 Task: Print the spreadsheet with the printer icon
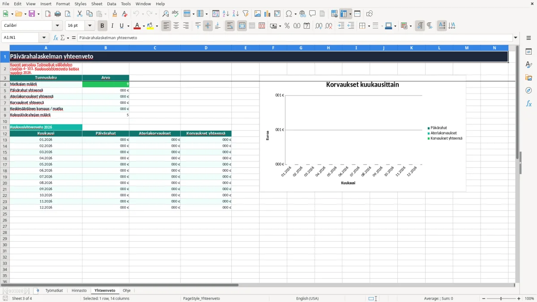tap(57, 14)
